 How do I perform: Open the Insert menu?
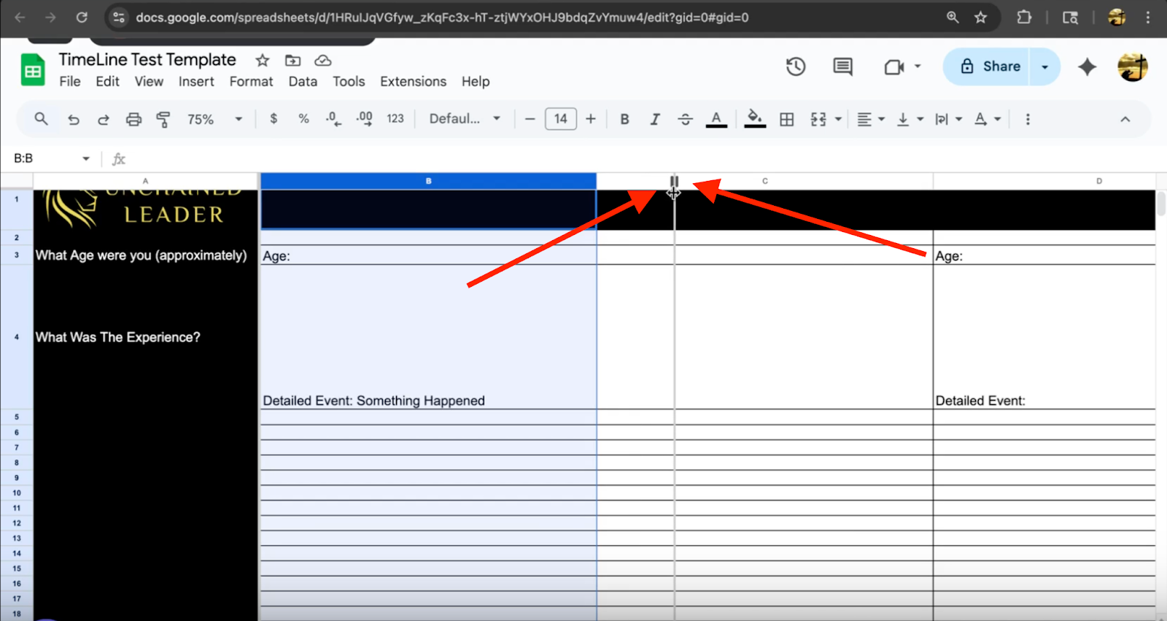pyautogui.click(x=196, y=82)
